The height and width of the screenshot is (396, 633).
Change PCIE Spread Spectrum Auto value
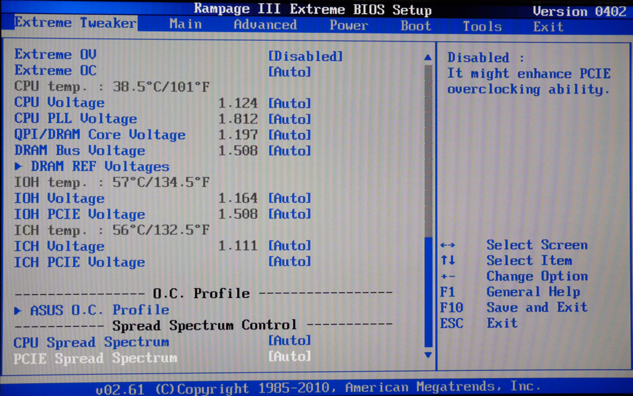click(290, 356)
